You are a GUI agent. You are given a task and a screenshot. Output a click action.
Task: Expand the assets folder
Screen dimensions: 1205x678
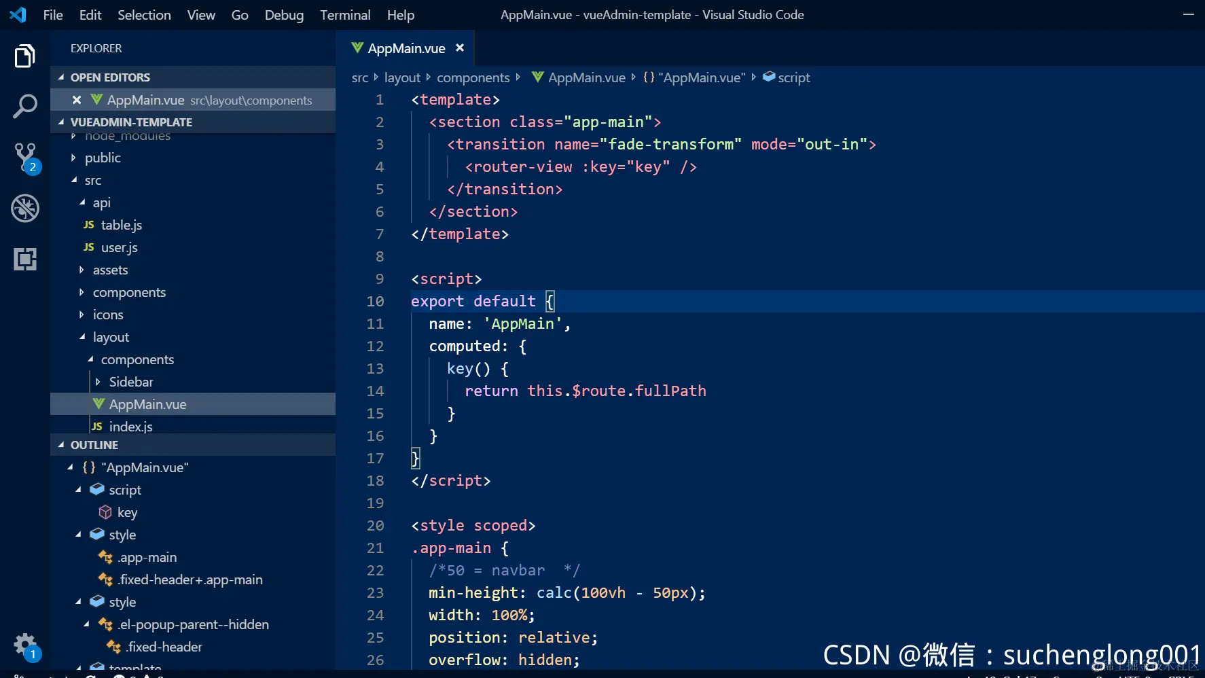[x=193, y=270]
